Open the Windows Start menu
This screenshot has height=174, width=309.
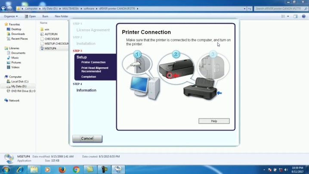point(6,170)
